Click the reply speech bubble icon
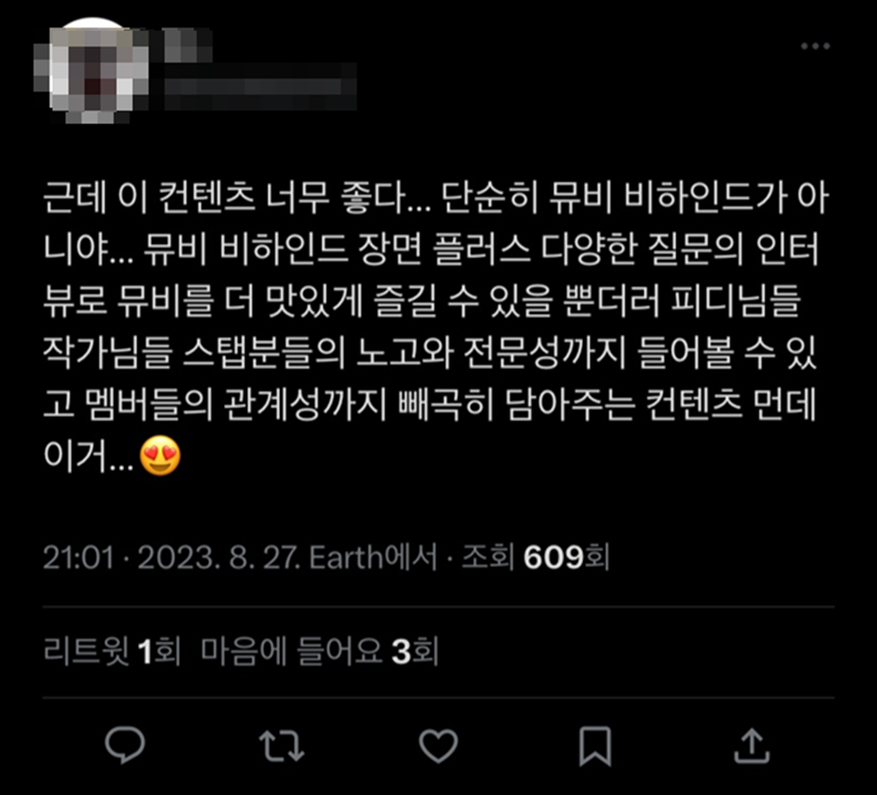Screen dimensions: 877x795 [125, 745]
